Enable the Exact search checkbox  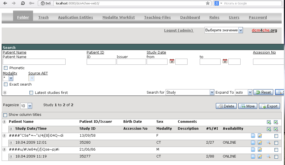(x=6, y=84)
